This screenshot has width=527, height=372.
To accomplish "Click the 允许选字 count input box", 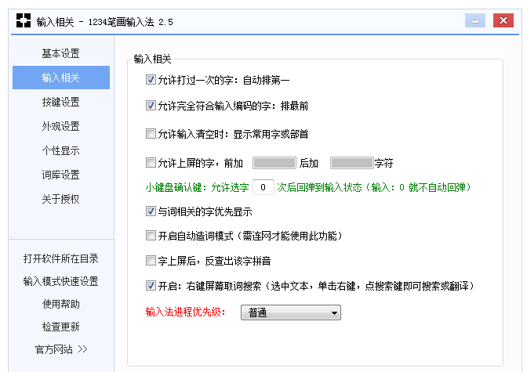I will pyautogui.click(x=264, y=187).
